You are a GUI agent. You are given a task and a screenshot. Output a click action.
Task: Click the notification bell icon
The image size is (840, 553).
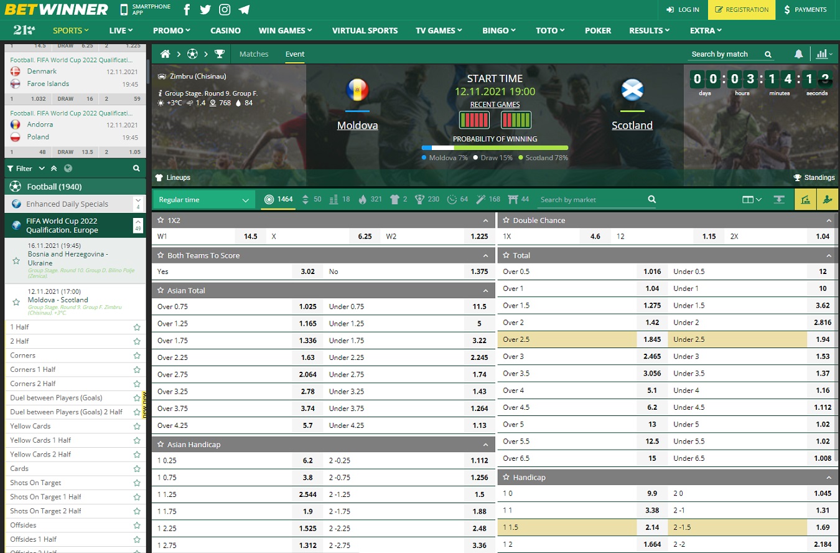798,54
